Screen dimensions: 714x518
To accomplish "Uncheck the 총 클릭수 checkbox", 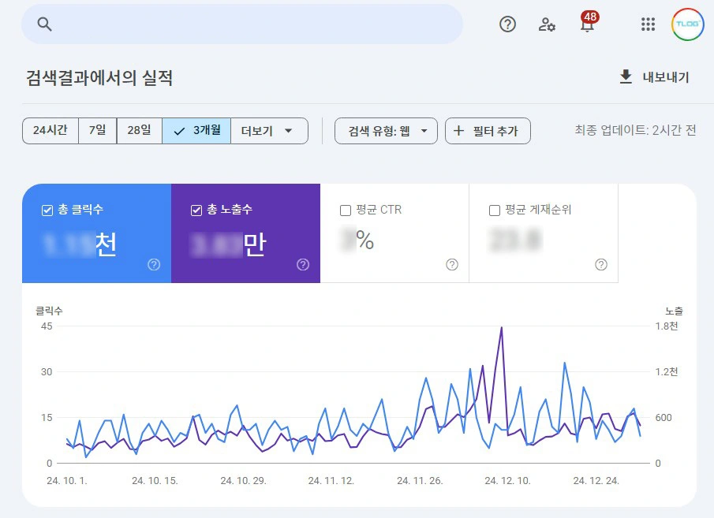I will coord(47,211).
